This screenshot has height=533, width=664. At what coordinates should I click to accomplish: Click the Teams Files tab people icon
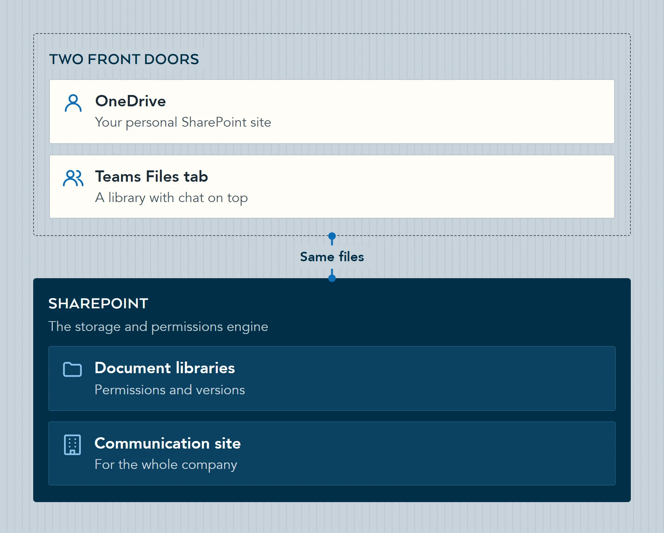tap(73, 178)
